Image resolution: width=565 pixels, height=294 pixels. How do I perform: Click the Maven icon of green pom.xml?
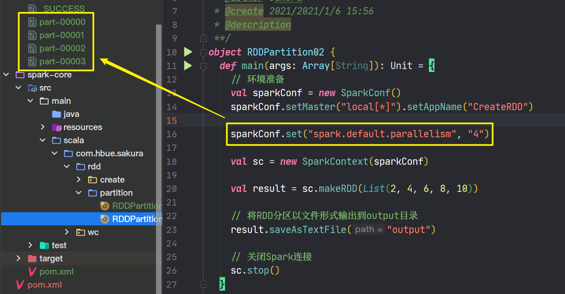pyautogui.click(x=32, y=272)
